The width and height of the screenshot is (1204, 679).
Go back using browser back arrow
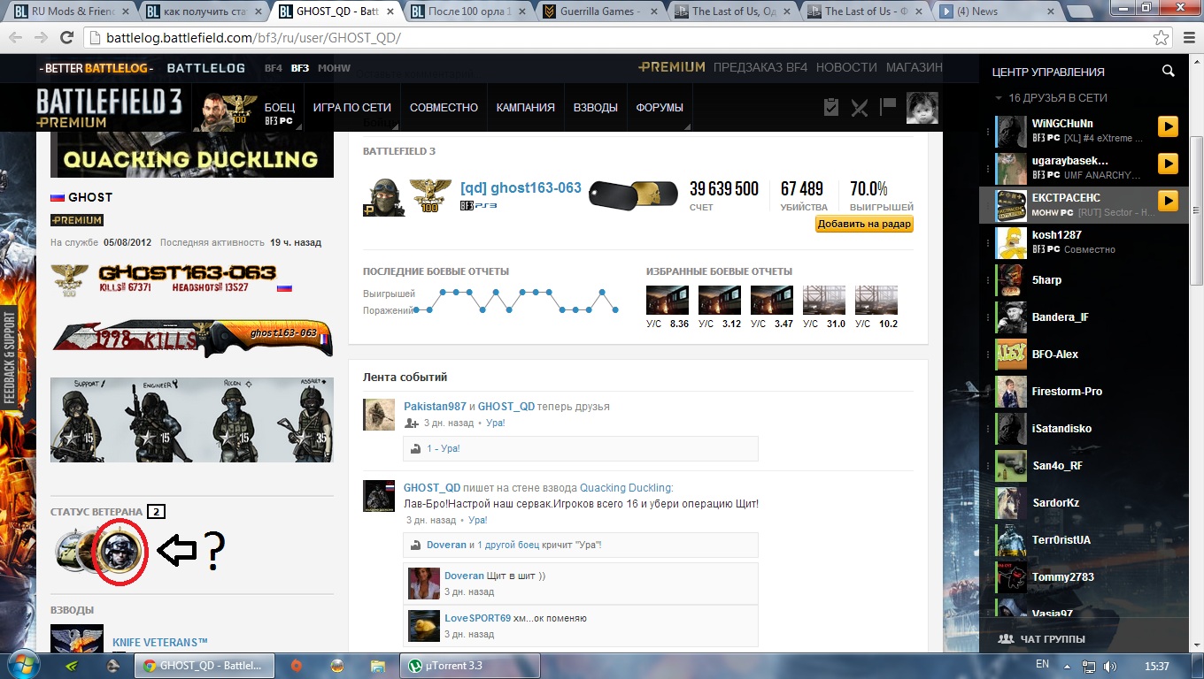[16, 38]
